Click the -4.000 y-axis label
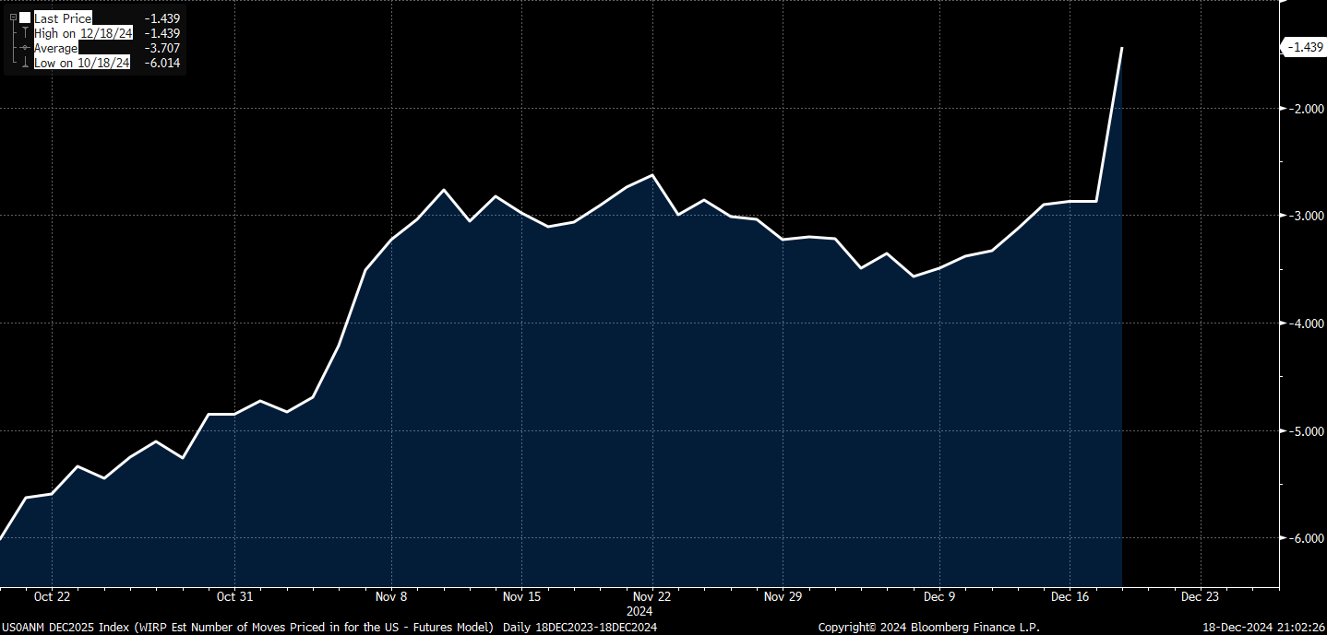The height and width of the screenshot is (635, 1327). [x=1305, y=323]
